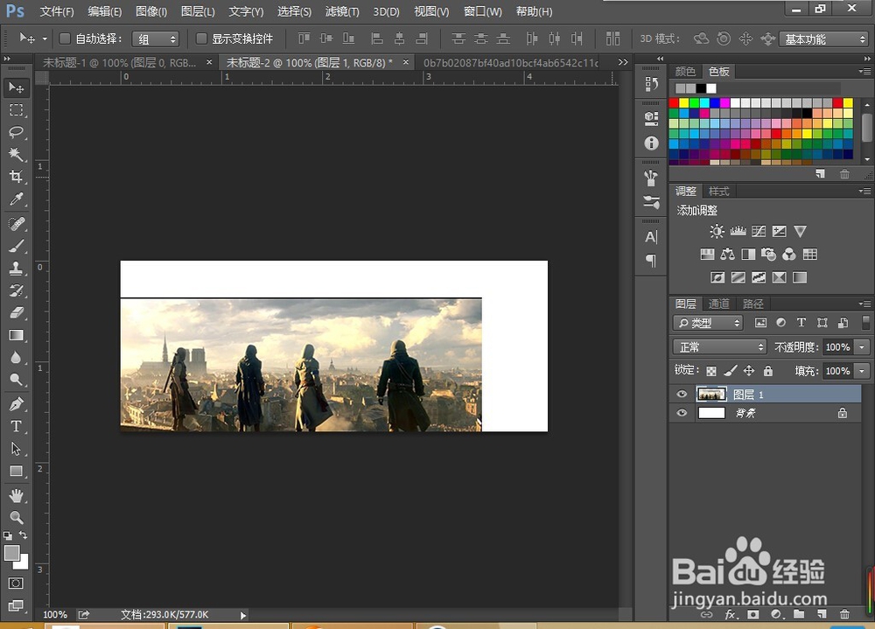The image size is (875, 629).
Task: Expand hidden document tabs chevron
Action: (x=623, y=62)
